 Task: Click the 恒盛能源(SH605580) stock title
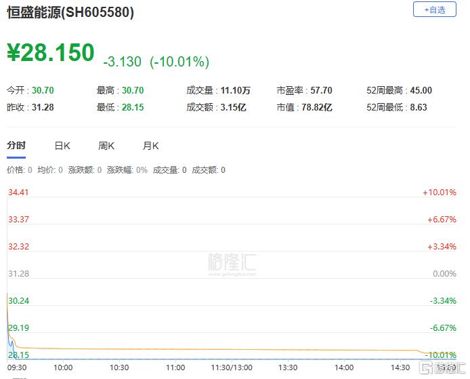pyautogui.click(x=70, y=13)
